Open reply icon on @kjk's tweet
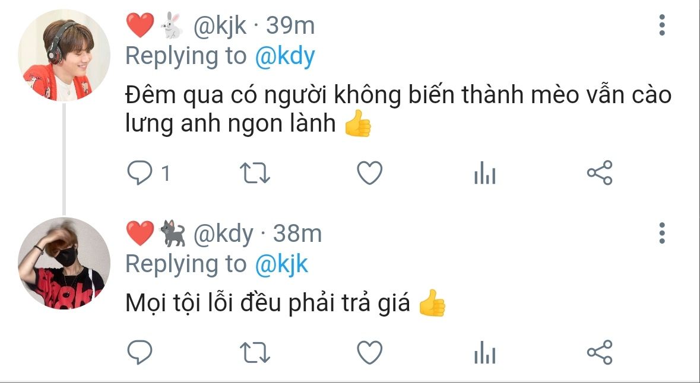700x383 pixels. point(140,173)
